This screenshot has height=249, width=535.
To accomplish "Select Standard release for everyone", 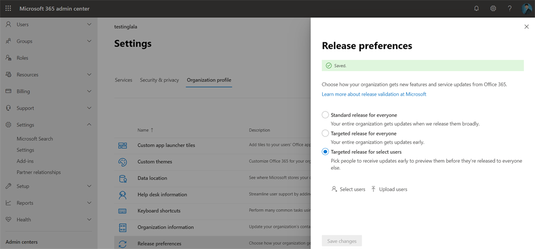I will click(325, 115).
